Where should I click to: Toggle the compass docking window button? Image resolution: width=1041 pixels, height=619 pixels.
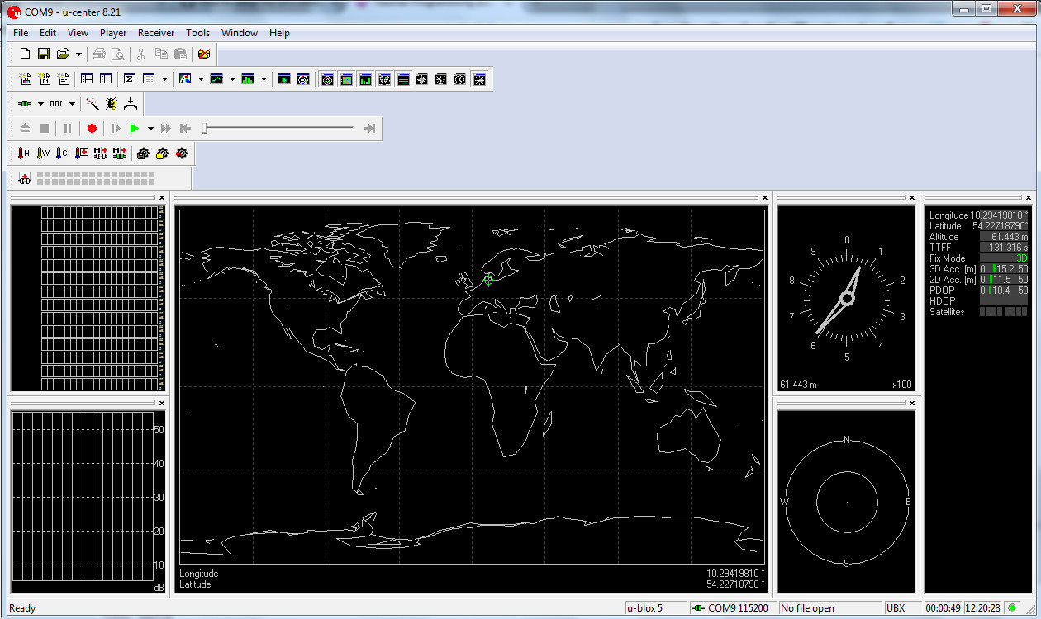tap(422, 79)
